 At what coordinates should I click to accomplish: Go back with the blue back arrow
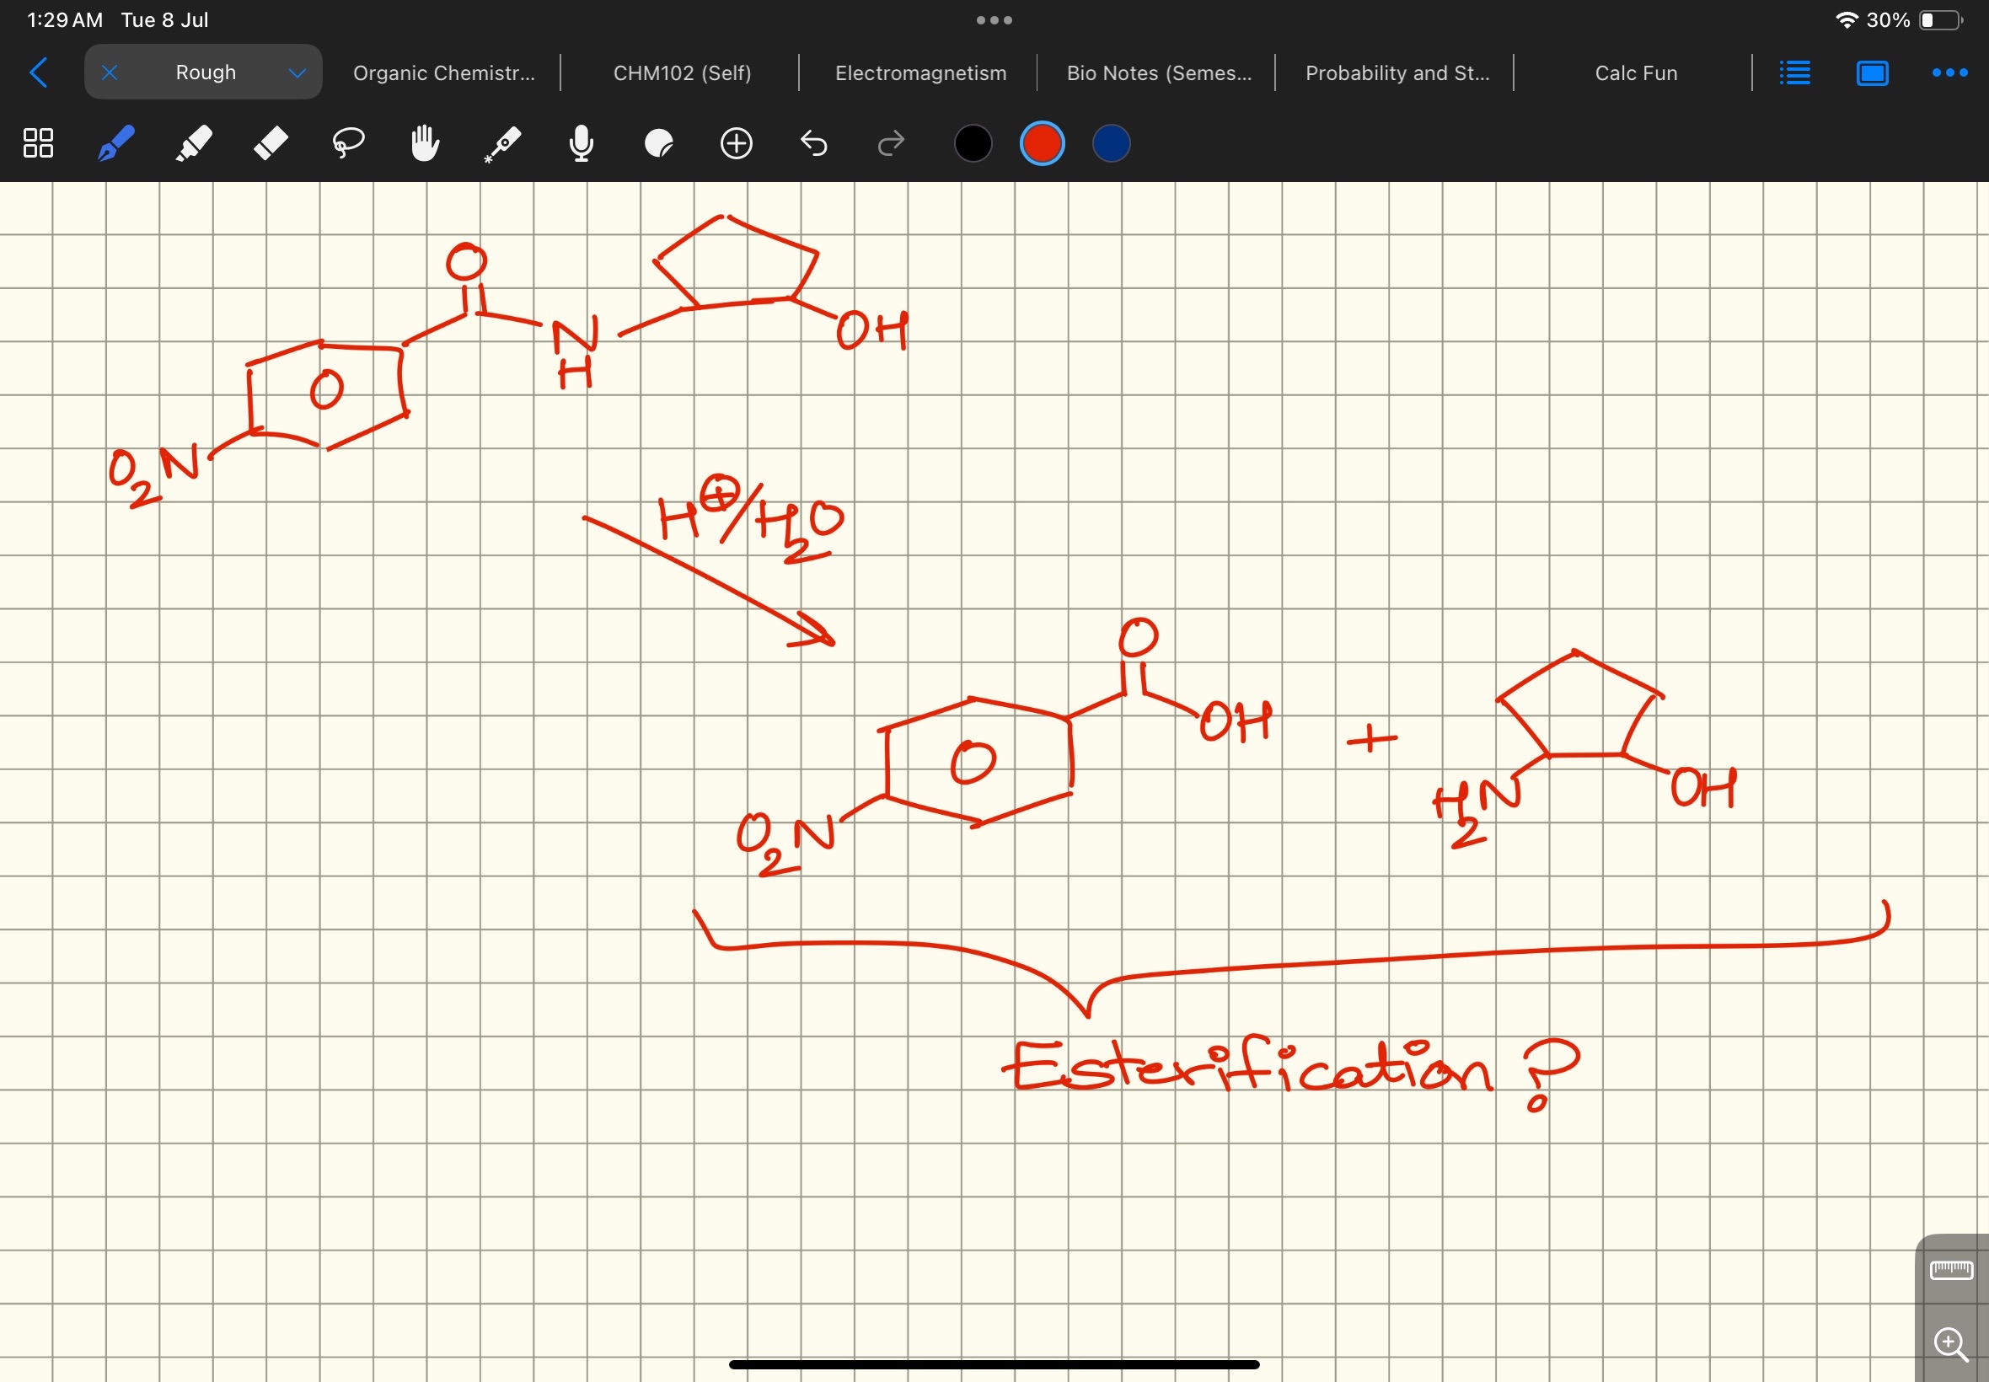[x=38, y=72]
